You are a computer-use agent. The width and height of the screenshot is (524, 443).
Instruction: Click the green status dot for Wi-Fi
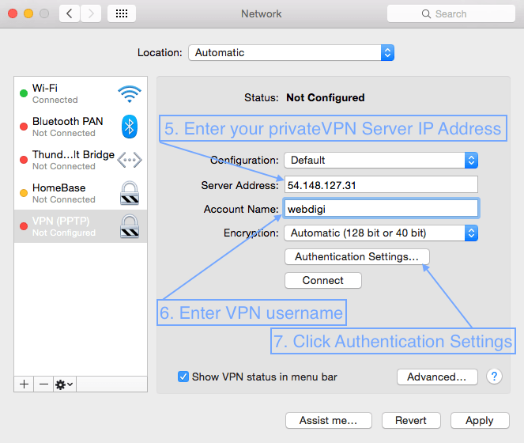pos(24,93)
